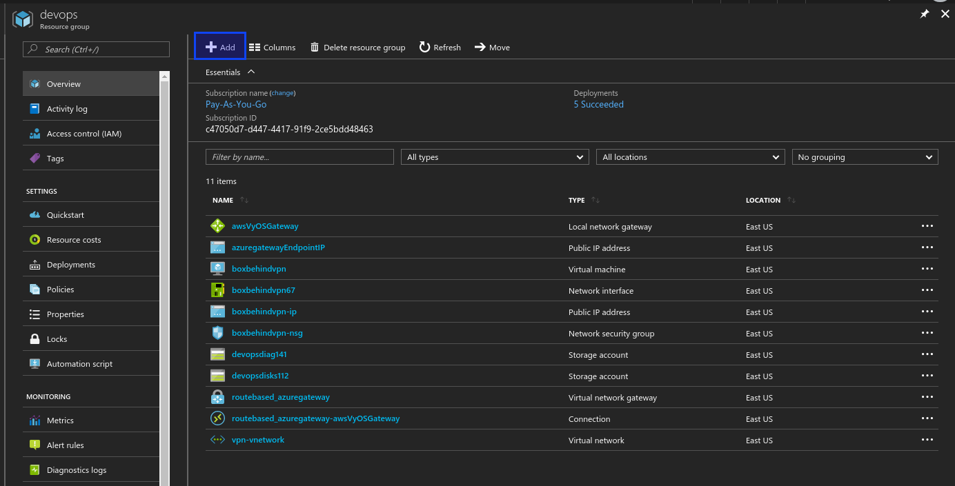Open Alert rules under Monitoring
The height and width of the screenshot is (486, 955).
point(91,445)
